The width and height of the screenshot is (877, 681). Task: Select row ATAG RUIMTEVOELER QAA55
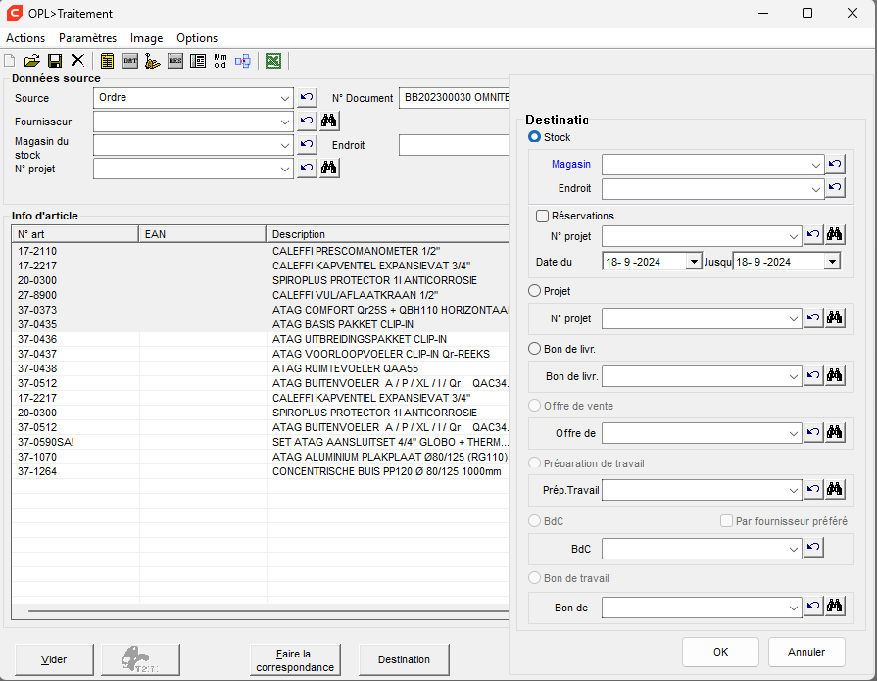pyautogui.click(x=260, y=368)
